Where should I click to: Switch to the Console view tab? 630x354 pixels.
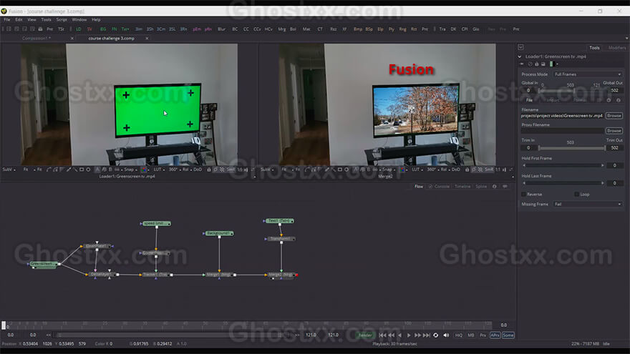439,187
